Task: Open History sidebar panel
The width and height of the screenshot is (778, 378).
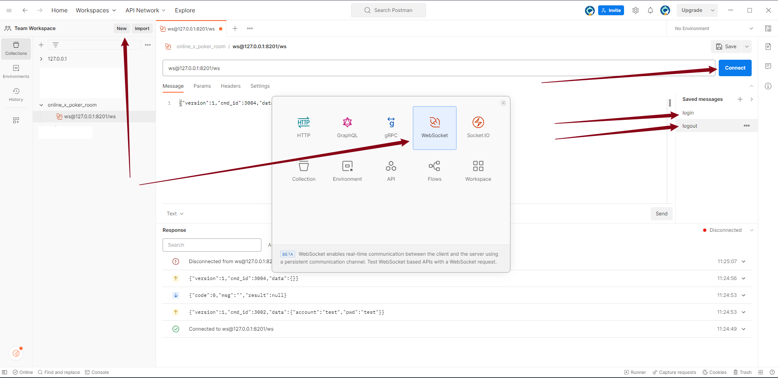Action: tap(16, 95)
